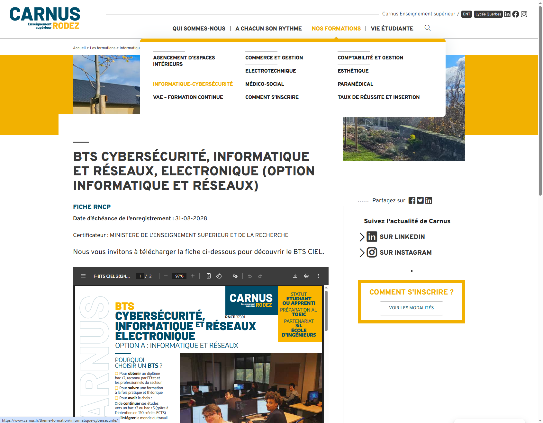Toggle PDF viewer sidebar menu icon
The image size is (543, 423).
pos(83,276)
